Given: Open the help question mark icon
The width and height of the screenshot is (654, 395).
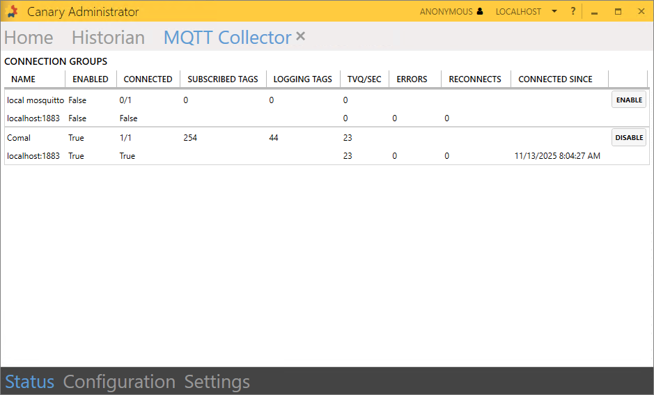Looking at the screenshot, I should [x=573, y=12].
